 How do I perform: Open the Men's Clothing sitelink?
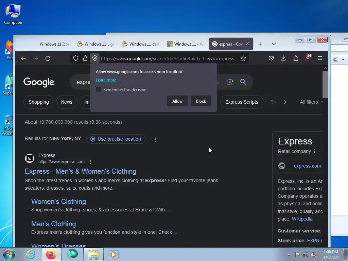pos(53,224)
